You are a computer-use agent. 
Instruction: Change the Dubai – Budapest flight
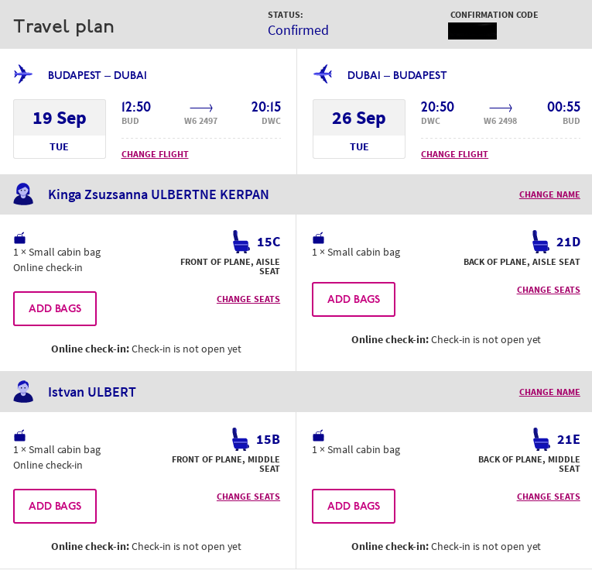pos(454,154)
